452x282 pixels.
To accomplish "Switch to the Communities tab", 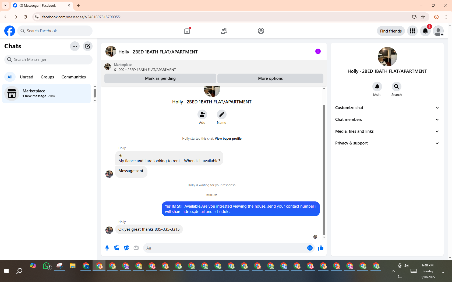I will tap(74, 77).
